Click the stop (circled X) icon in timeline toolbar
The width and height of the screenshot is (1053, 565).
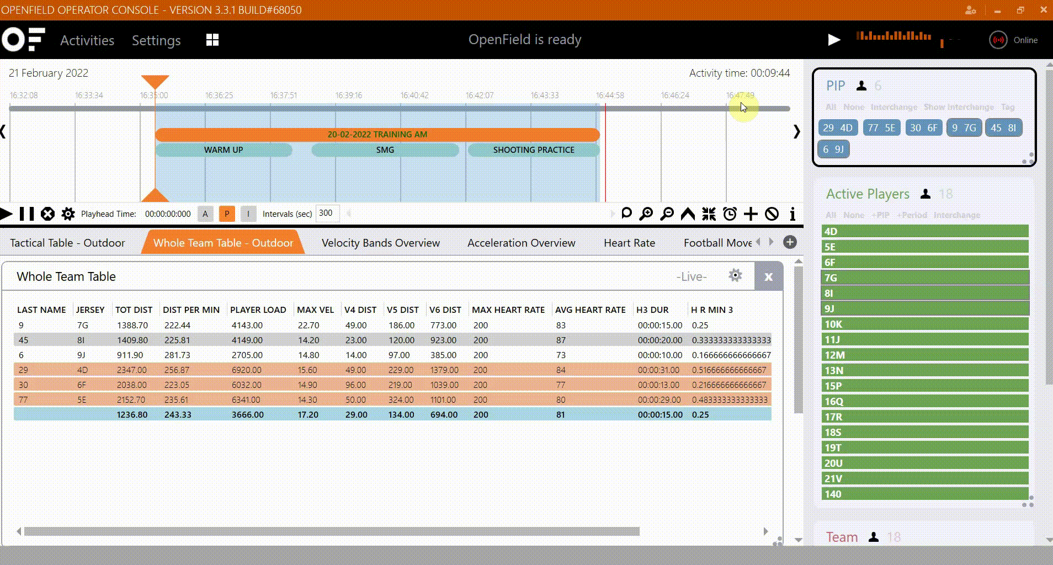click(x=48, y=214)
